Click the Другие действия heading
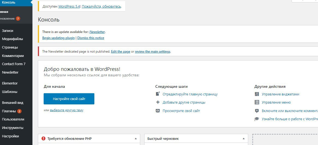318x145 pixels. [x=270, y=87]
